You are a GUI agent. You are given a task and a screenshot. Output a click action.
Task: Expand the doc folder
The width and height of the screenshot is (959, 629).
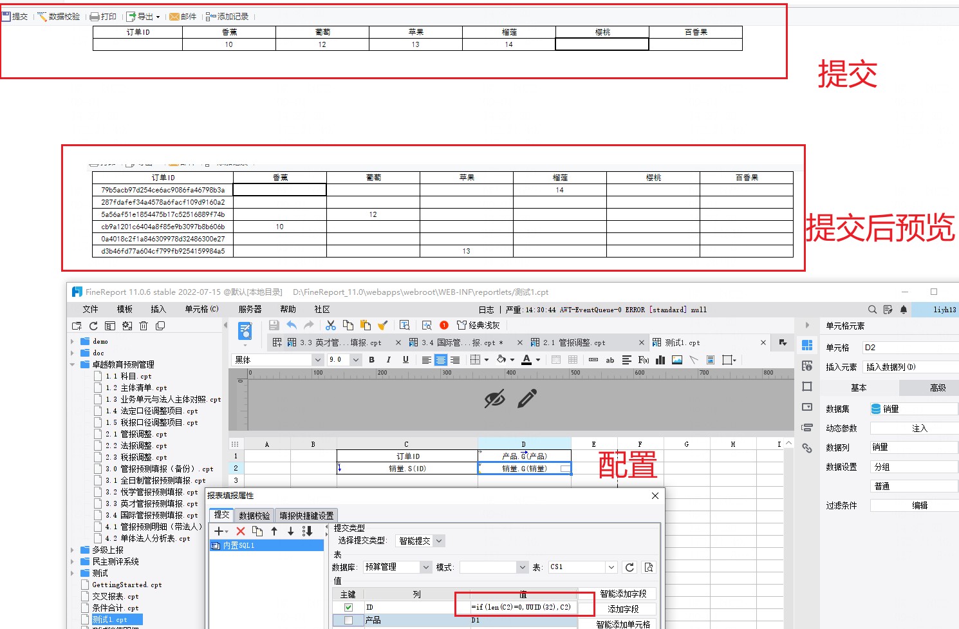coord(72,353)
